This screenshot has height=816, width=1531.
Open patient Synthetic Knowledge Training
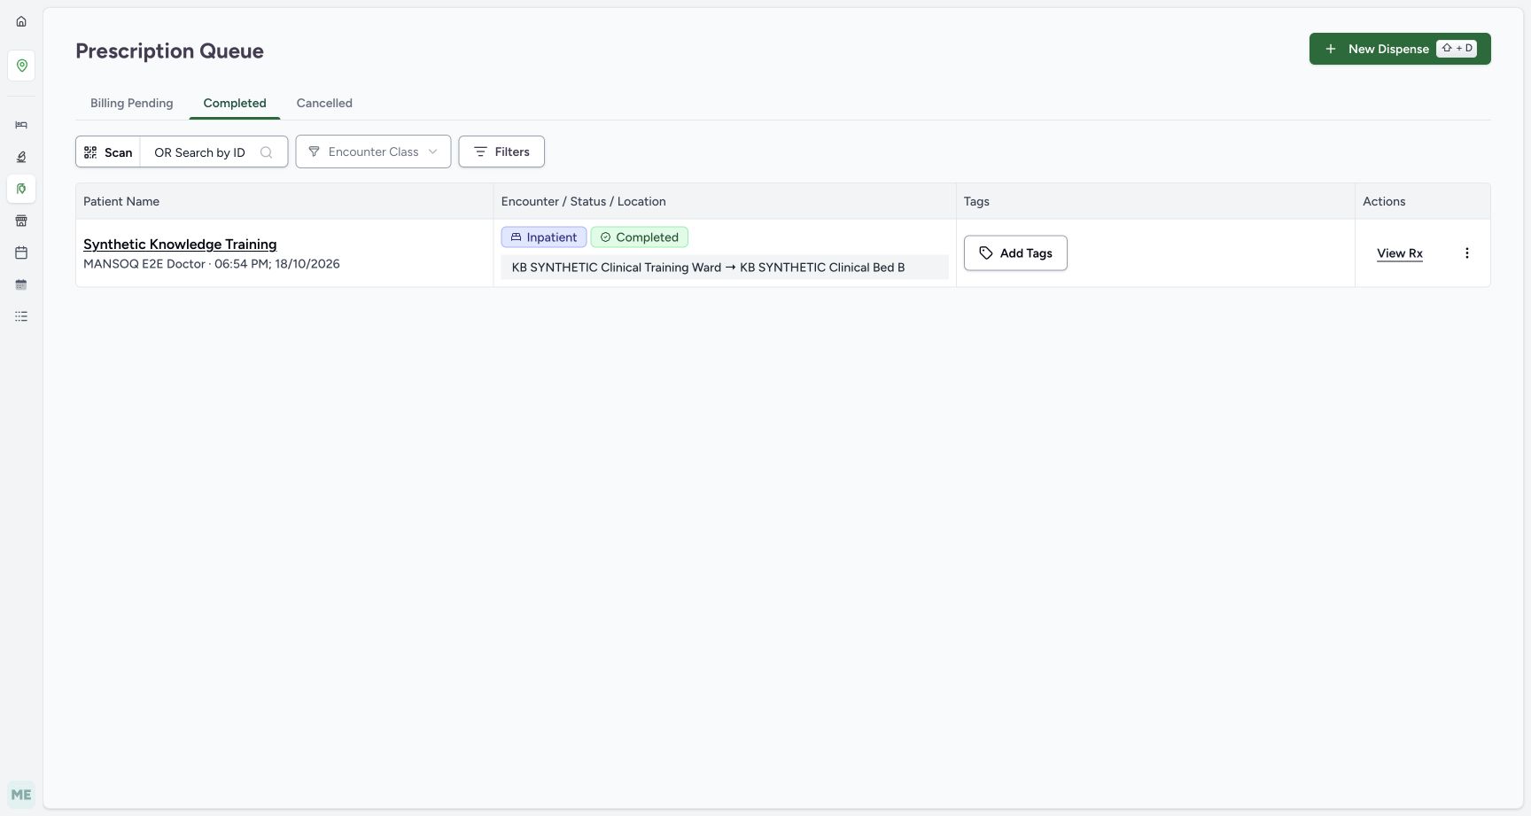click(x=180, y=245)
